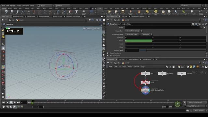This screenshot has height=117, width=208.
Task: Open the Persp camera dropdown in viewport
Action: (x=89, y=29)
